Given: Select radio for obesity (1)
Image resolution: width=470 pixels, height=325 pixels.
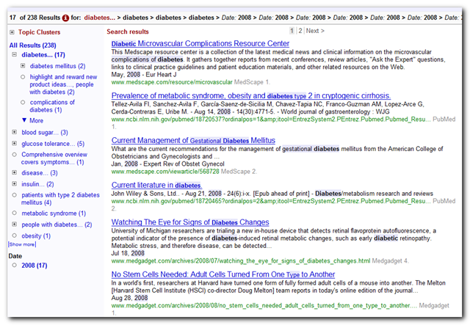Looking at the screenshot, I should click(x=14, y=235).
